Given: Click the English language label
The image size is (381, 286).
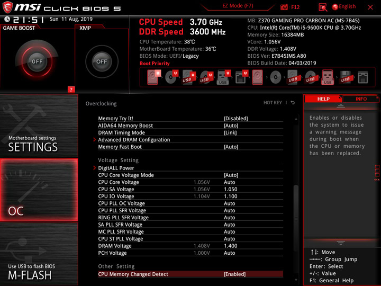Looking at the screenshot, I should click(x=347, y=6).
